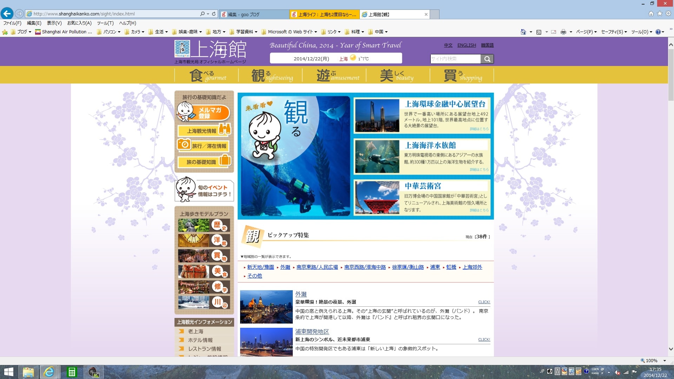Click the command bar home icon
Viewport: 674px width, 379px height.
click(x=523, y=32)
